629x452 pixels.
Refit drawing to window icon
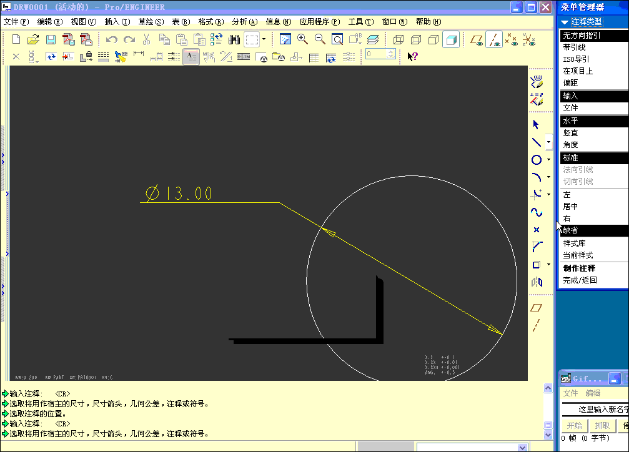(x=337, y=39)
